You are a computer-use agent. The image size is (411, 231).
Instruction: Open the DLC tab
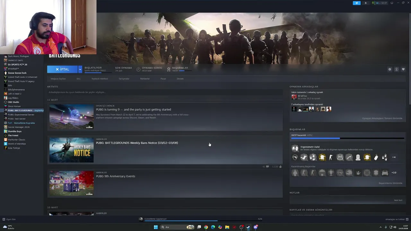click(79, 79)
